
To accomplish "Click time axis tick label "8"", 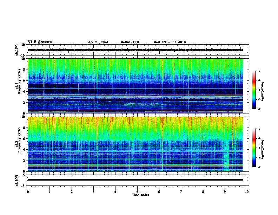I will 203,192.
